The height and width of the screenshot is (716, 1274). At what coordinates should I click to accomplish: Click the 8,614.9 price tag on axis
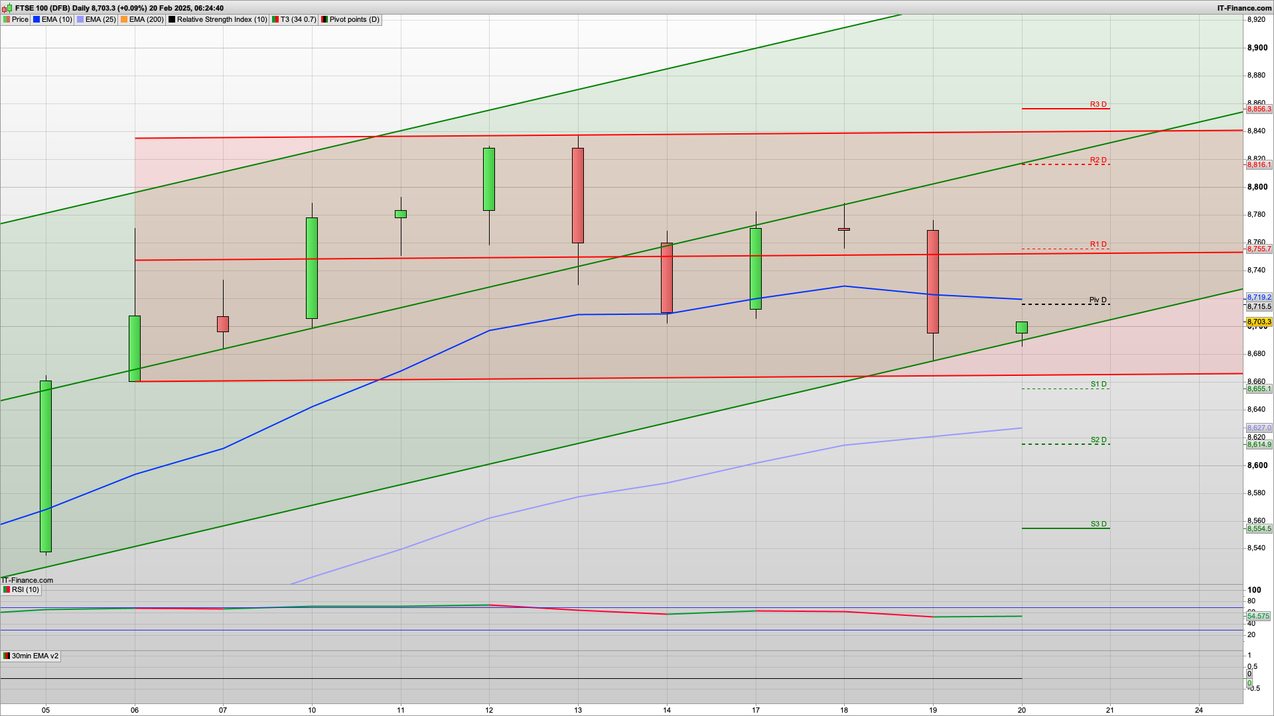pos(1259,444)
